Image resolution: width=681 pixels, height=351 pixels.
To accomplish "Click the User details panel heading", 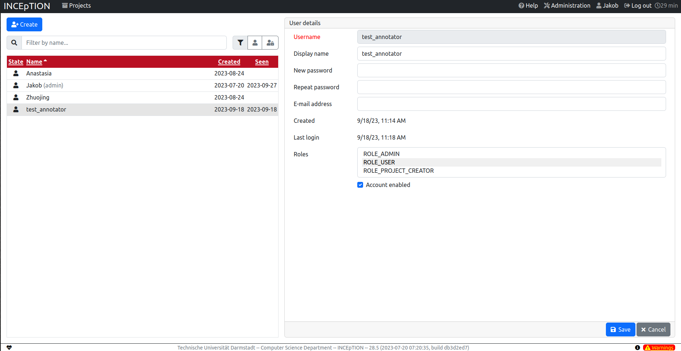I will click(x=305, y=23).
